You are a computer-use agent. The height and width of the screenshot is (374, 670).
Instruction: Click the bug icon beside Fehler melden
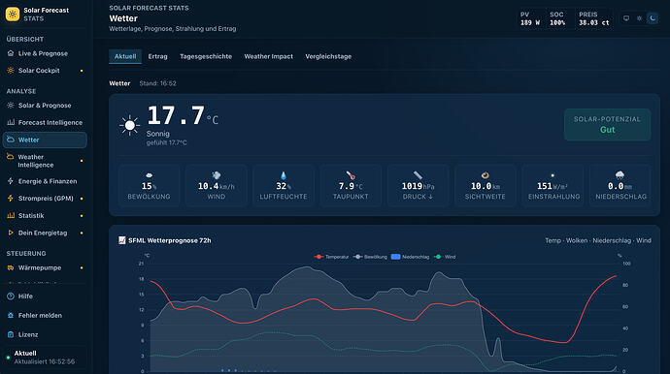click(11, 316)
